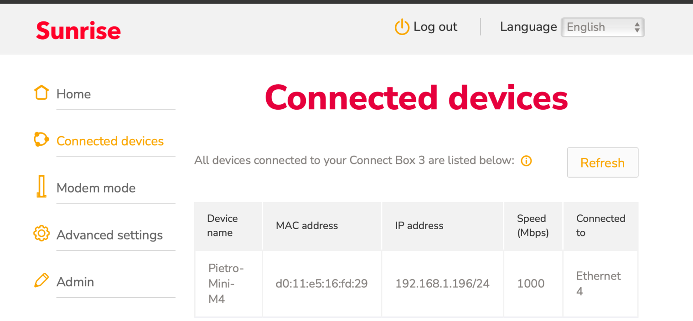Select the Admin menu item
The height and width of the screenshot is (321, 693).
click(75, 282)
